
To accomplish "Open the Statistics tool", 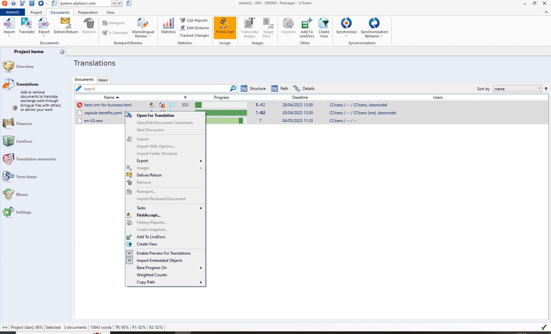I will click(x=168, y=26).
